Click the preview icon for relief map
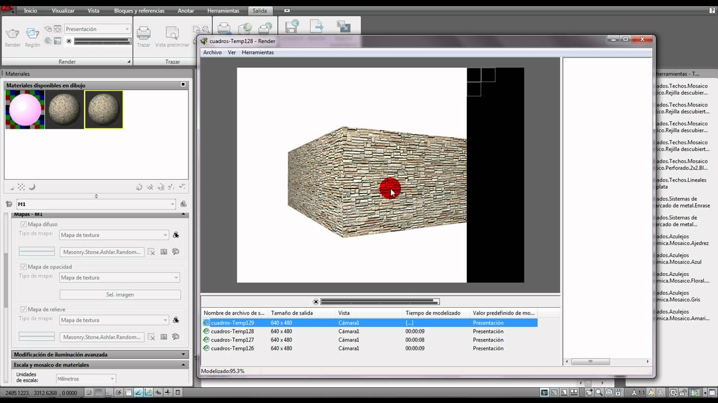 [176, 337]
